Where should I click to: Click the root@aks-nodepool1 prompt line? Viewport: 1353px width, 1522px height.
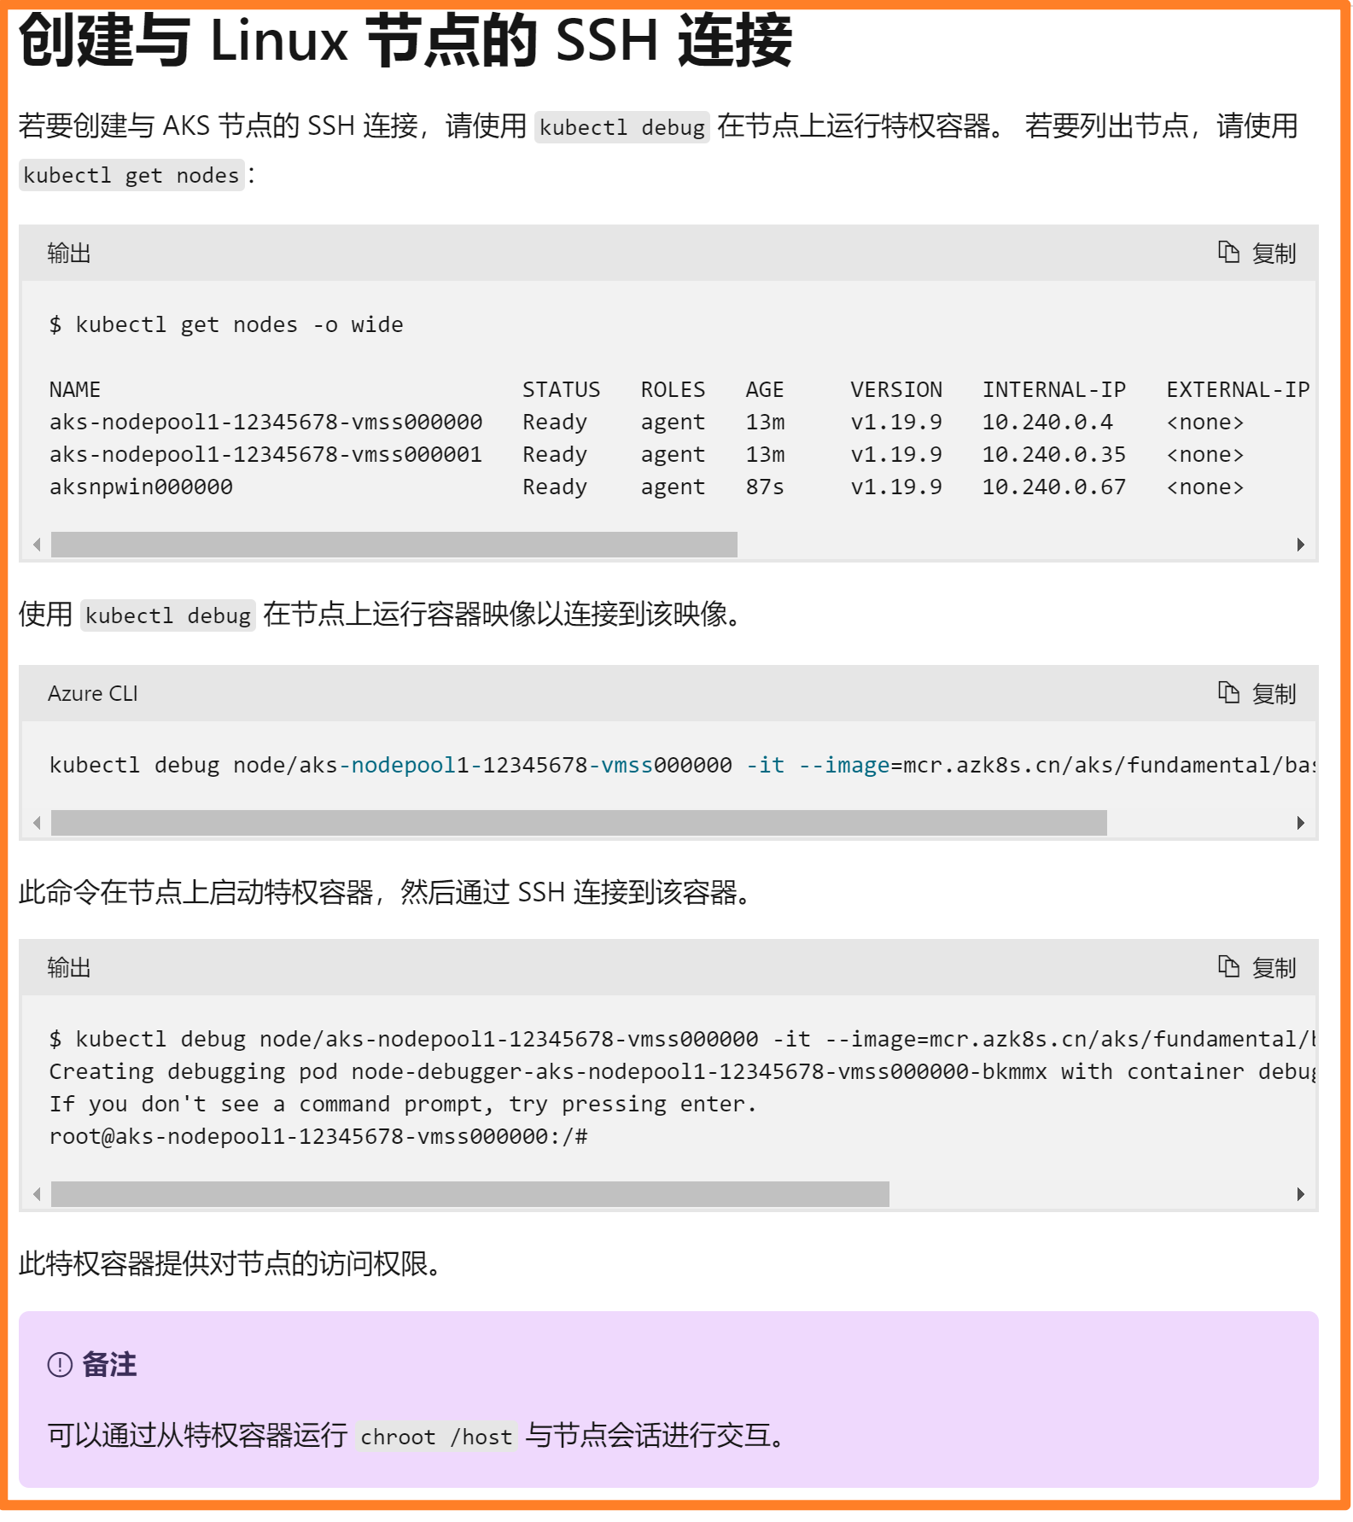(318, 1137)
